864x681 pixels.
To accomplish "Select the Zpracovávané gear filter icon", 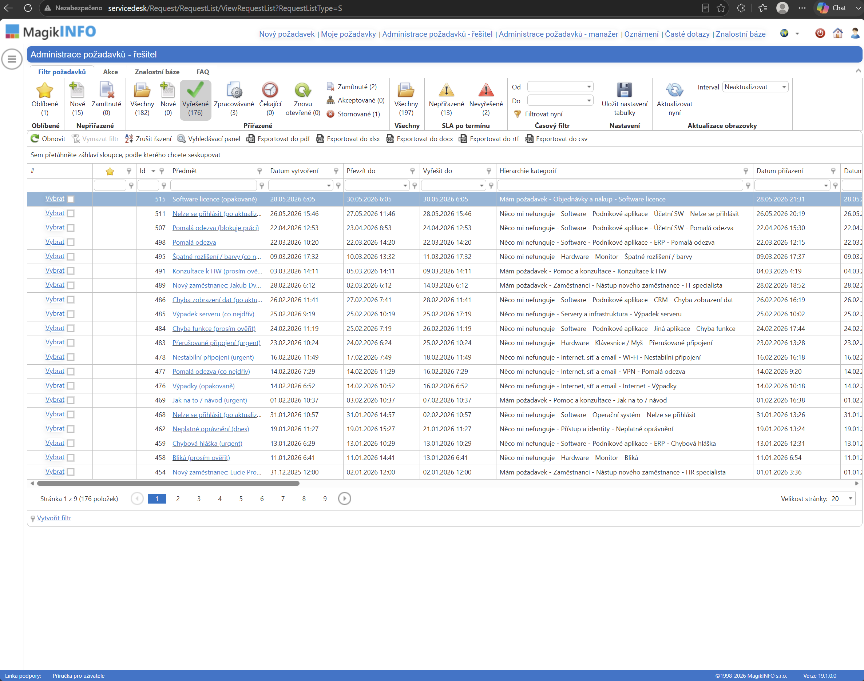I will pos(234,90).
